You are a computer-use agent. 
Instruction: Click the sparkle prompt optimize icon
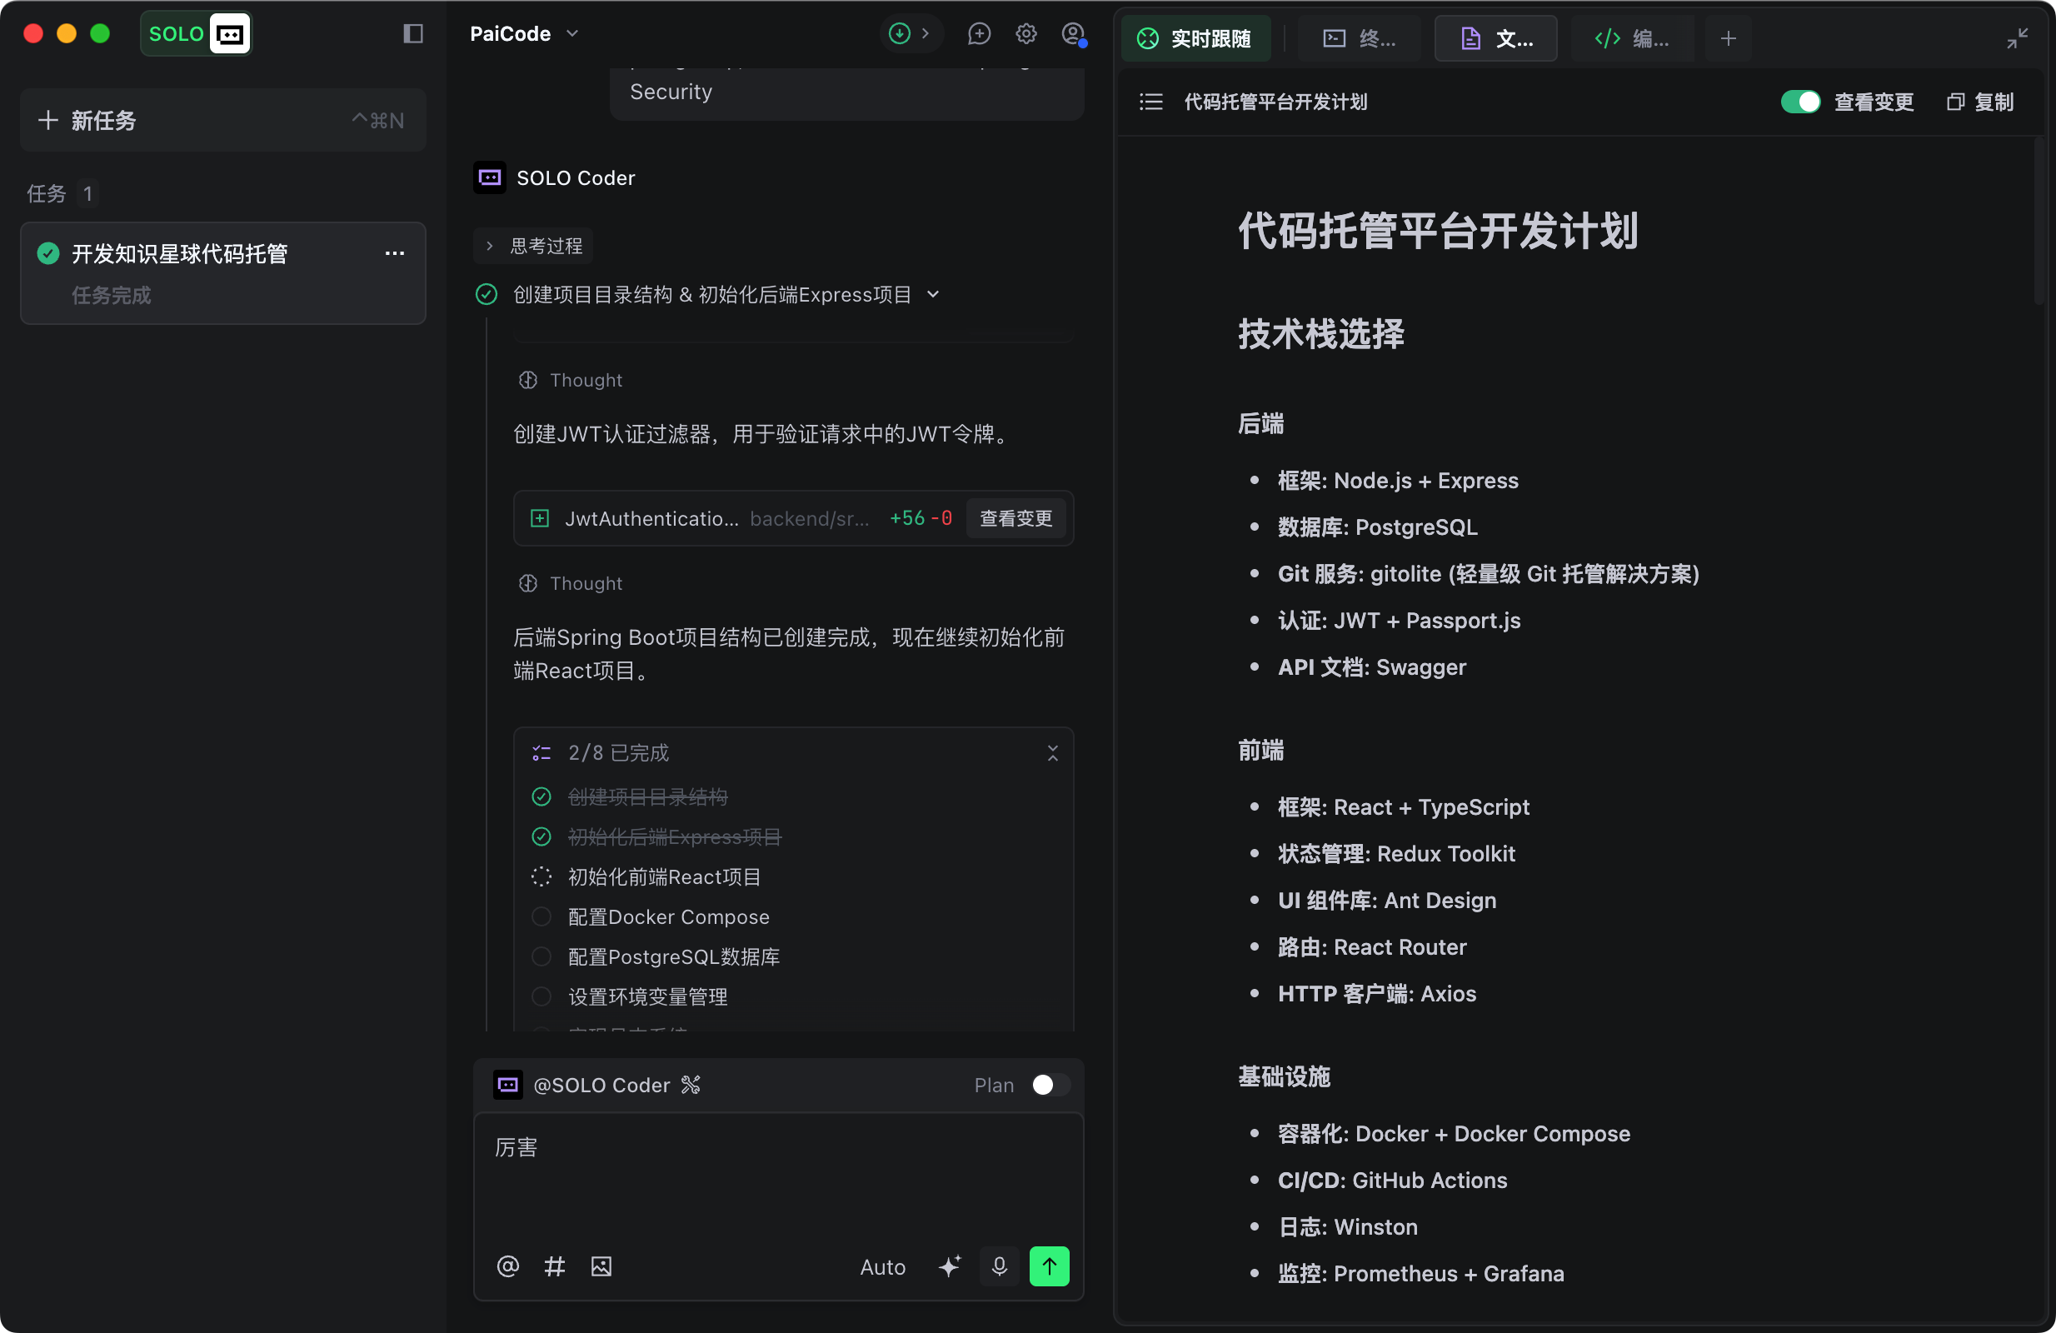pyautogui.click(x=950, y=1266)
